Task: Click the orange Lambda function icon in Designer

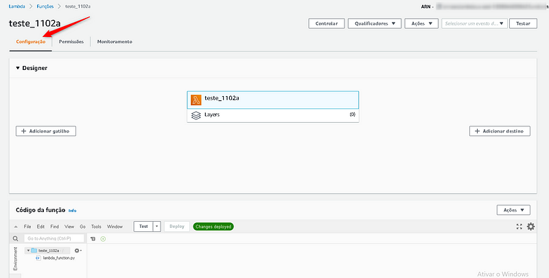Action: tap(196, 100)
